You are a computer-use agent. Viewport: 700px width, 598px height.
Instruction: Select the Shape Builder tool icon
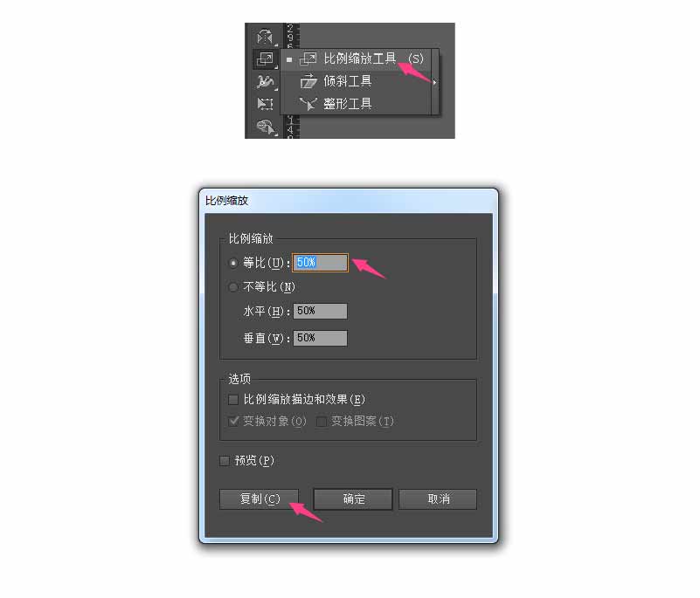click(266, 127)
